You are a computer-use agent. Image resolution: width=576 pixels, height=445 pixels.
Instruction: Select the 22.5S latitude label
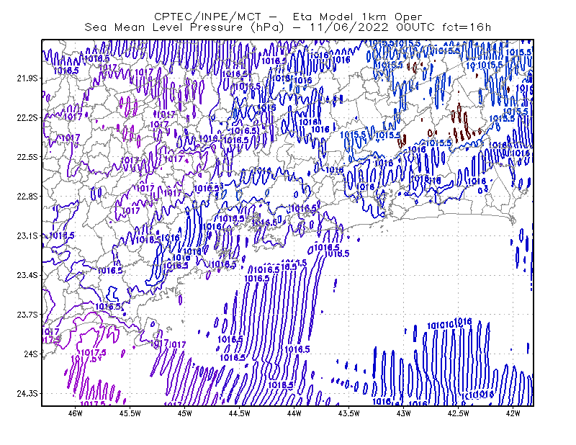[x=27, y=157]
